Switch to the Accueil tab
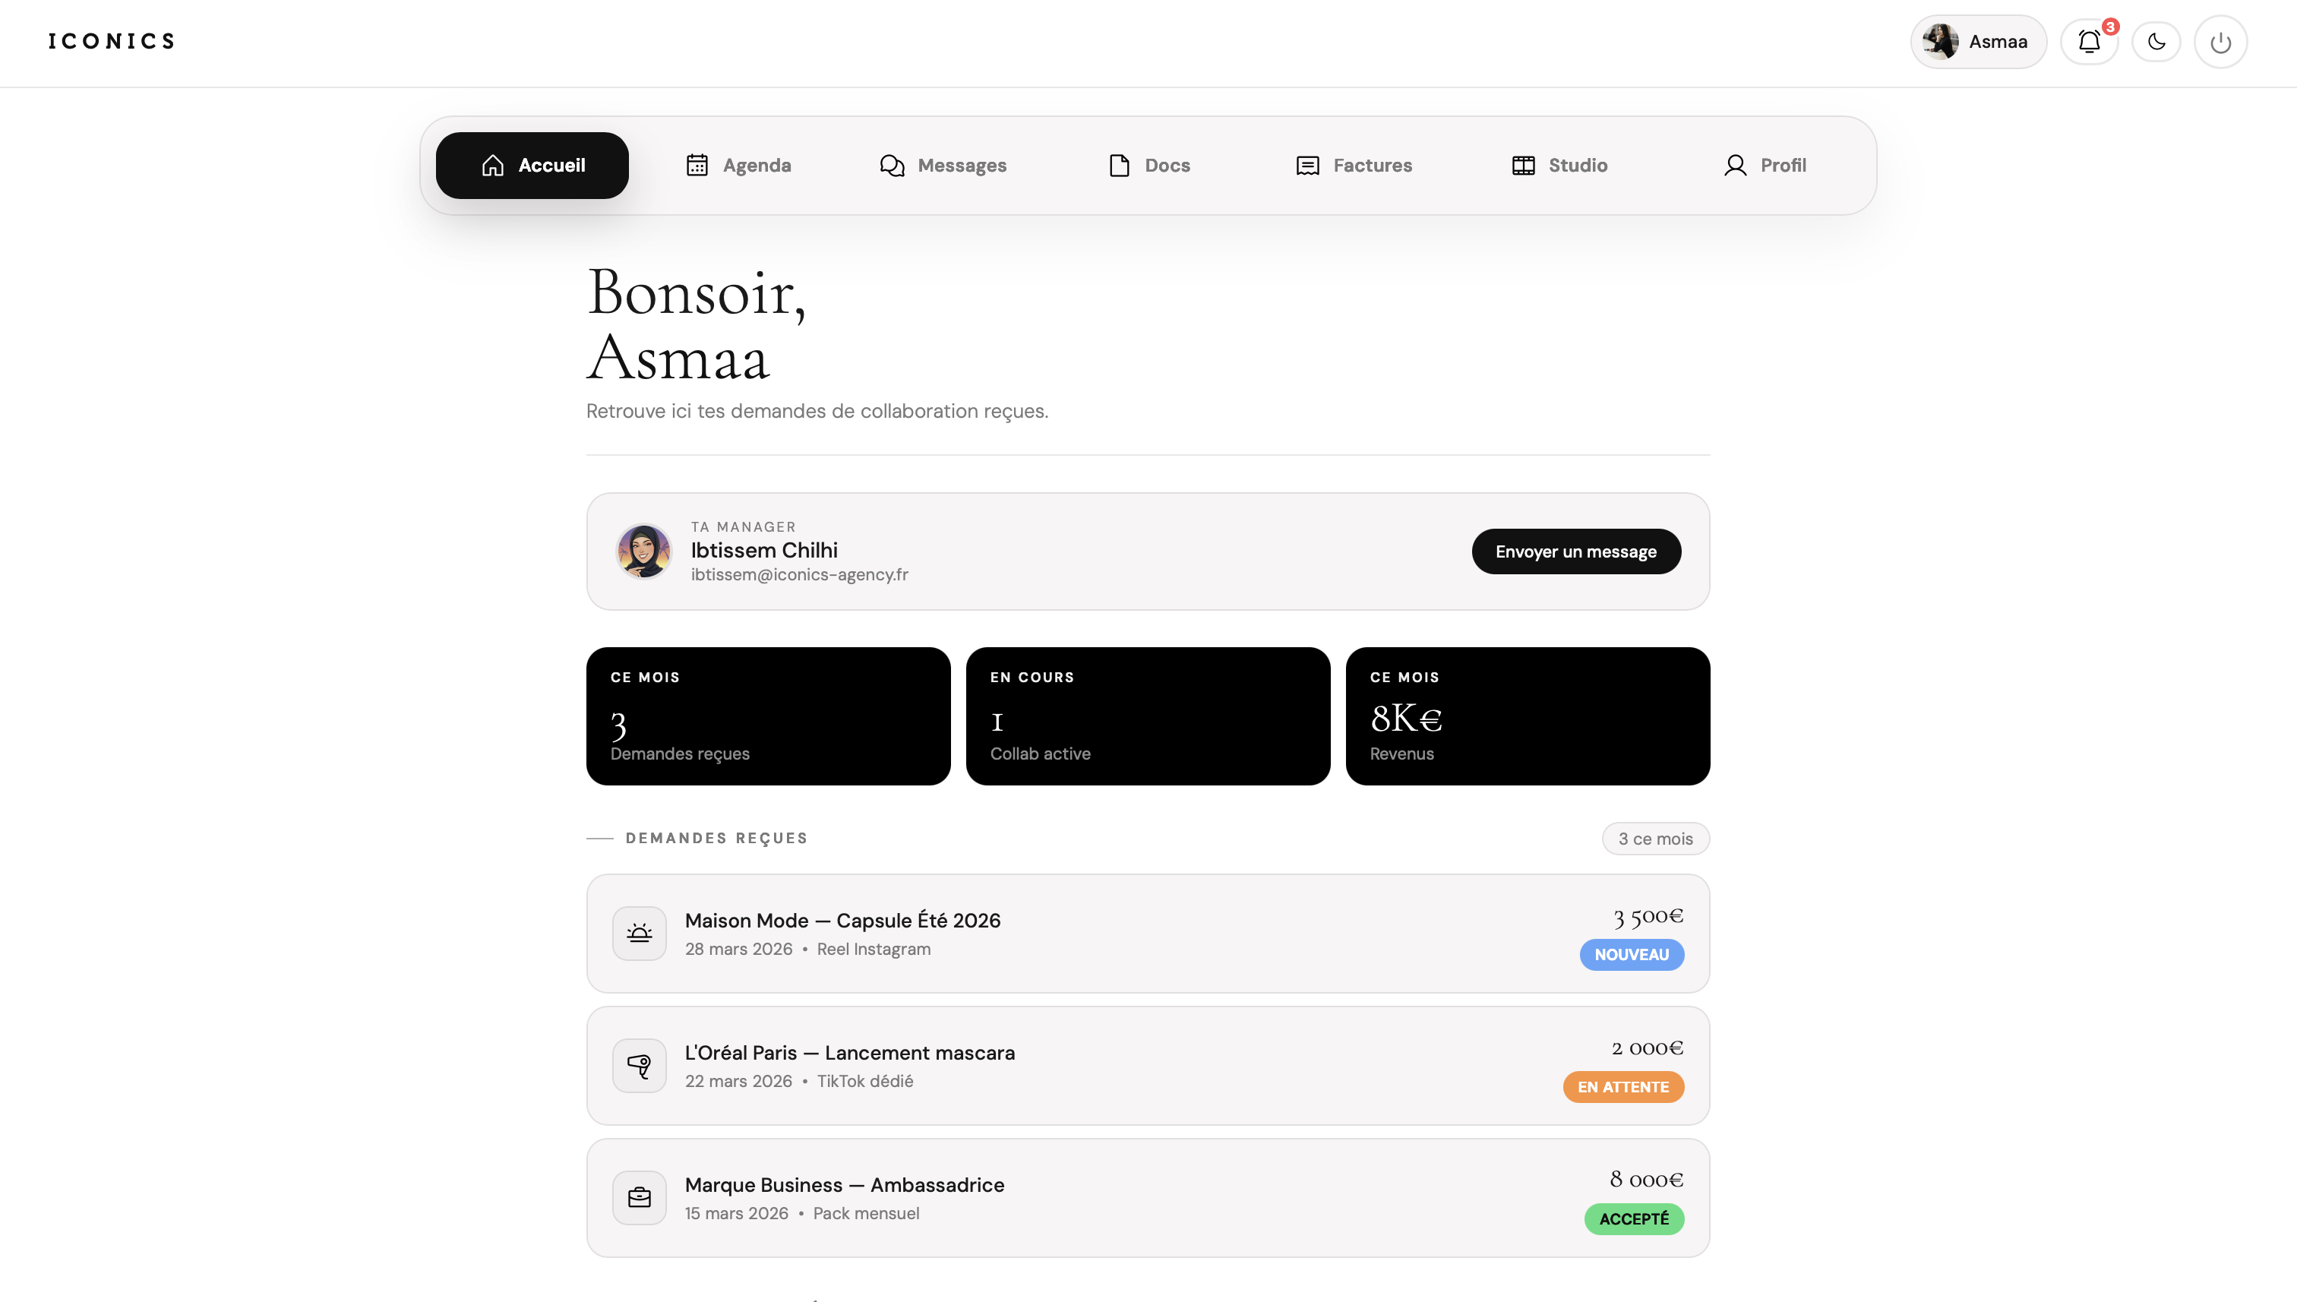This screenshot has height=1302, width=2297. 531,165
